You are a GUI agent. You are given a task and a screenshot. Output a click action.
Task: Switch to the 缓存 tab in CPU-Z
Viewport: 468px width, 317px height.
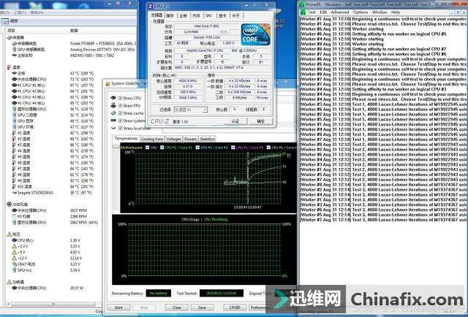click(170, 16)
